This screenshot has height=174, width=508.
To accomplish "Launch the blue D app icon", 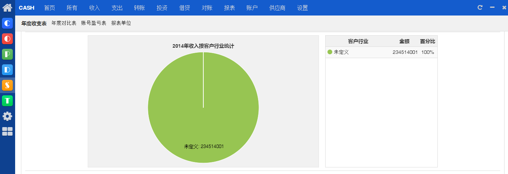I will tap(7, 70).
